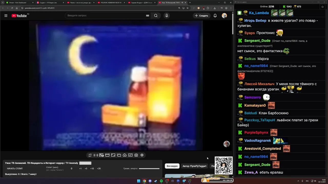Click username Ляксей Михалыч in chat
Image resolution: width=328 pixels, height=184 pixels.
click(x=259, y=84)
